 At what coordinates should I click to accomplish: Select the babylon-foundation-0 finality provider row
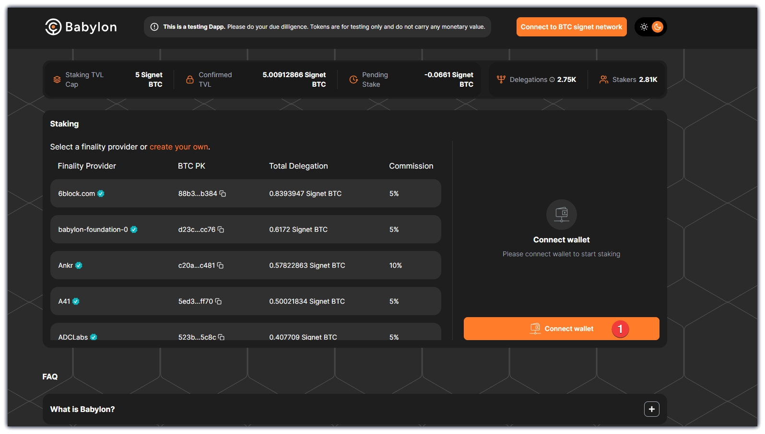245,229
